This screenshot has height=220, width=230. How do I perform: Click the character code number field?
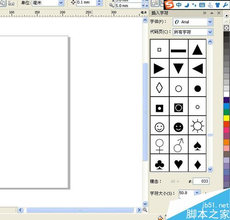click(x=201, y=181)
